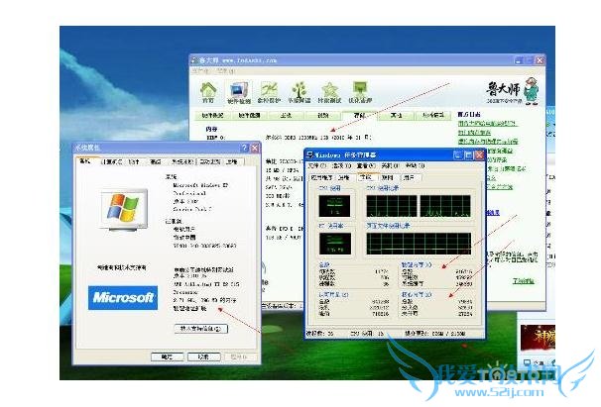Click the CPU usage gauge in Task Manager
601x407 pixels.
point(334,206)
